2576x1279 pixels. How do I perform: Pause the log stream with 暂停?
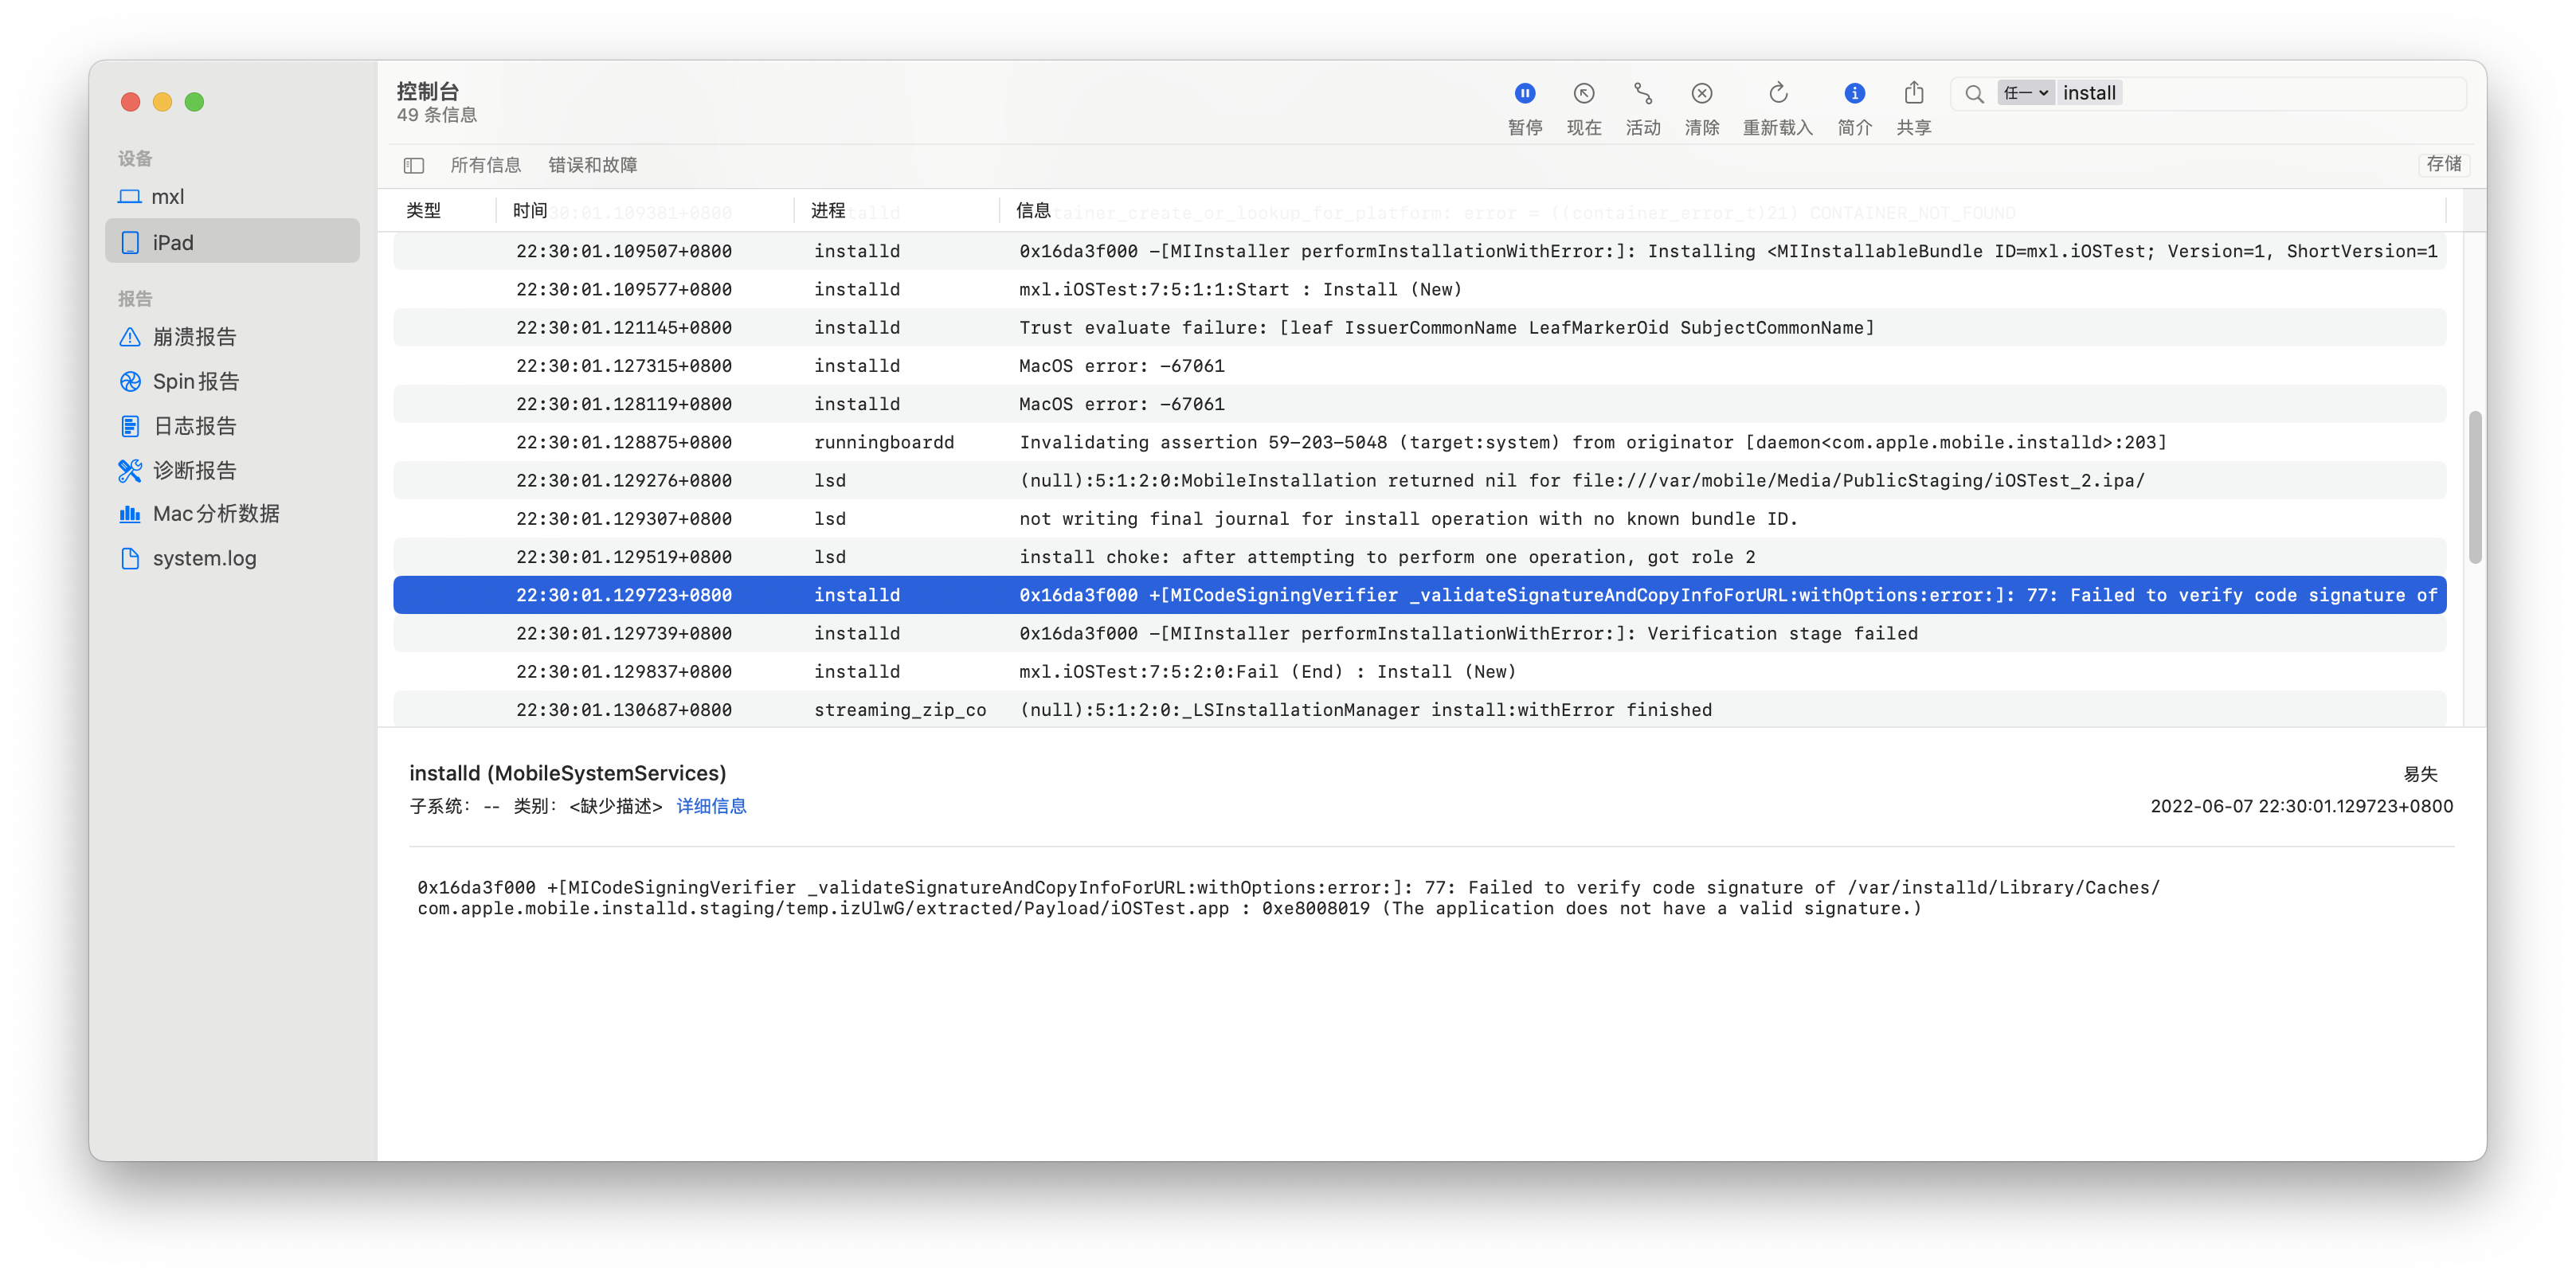click(x=1524, y=108)
